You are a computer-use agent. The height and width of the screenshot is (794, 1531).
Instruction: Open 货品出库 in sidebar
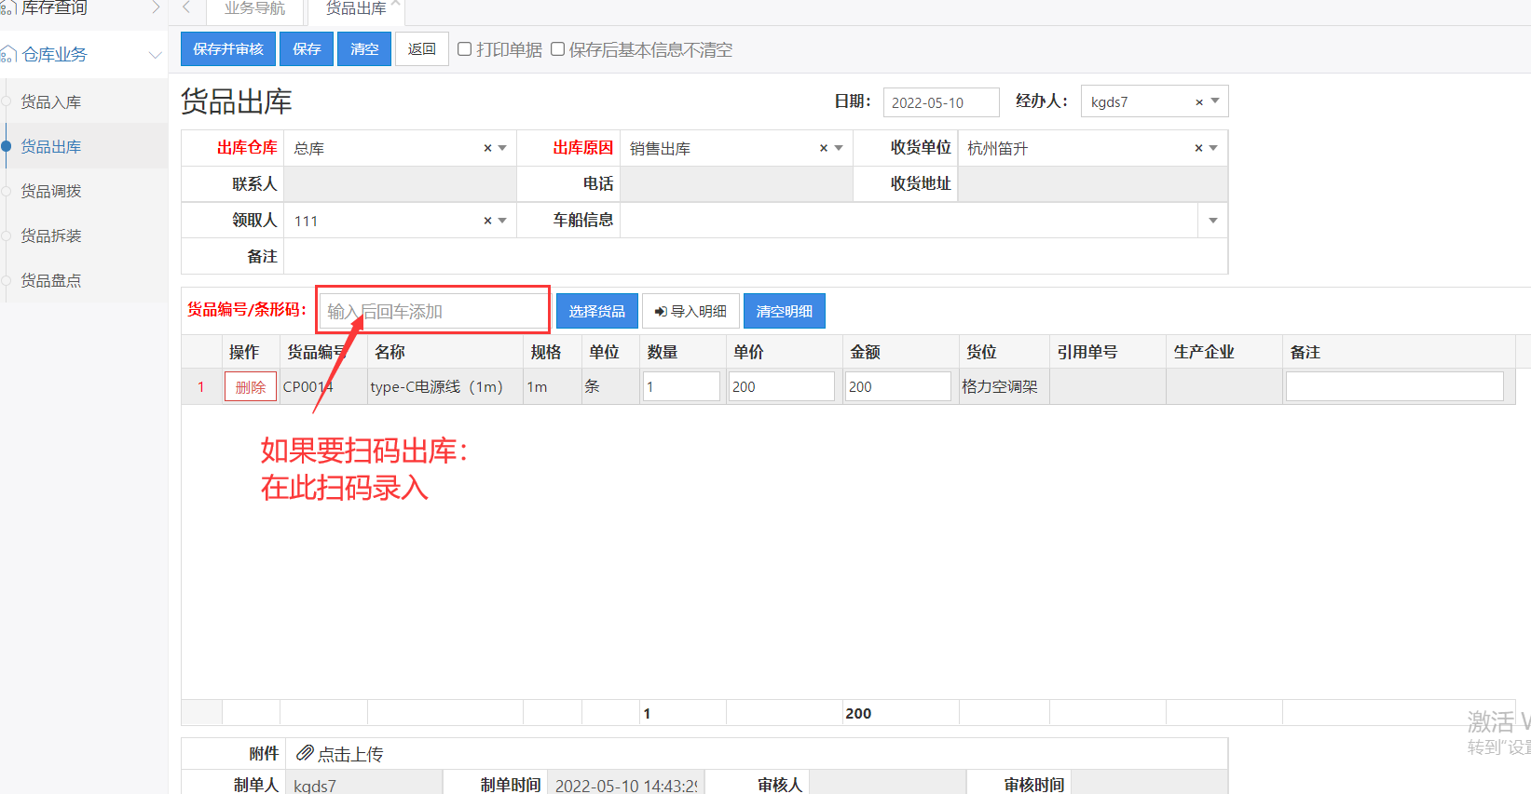[84, 146]
